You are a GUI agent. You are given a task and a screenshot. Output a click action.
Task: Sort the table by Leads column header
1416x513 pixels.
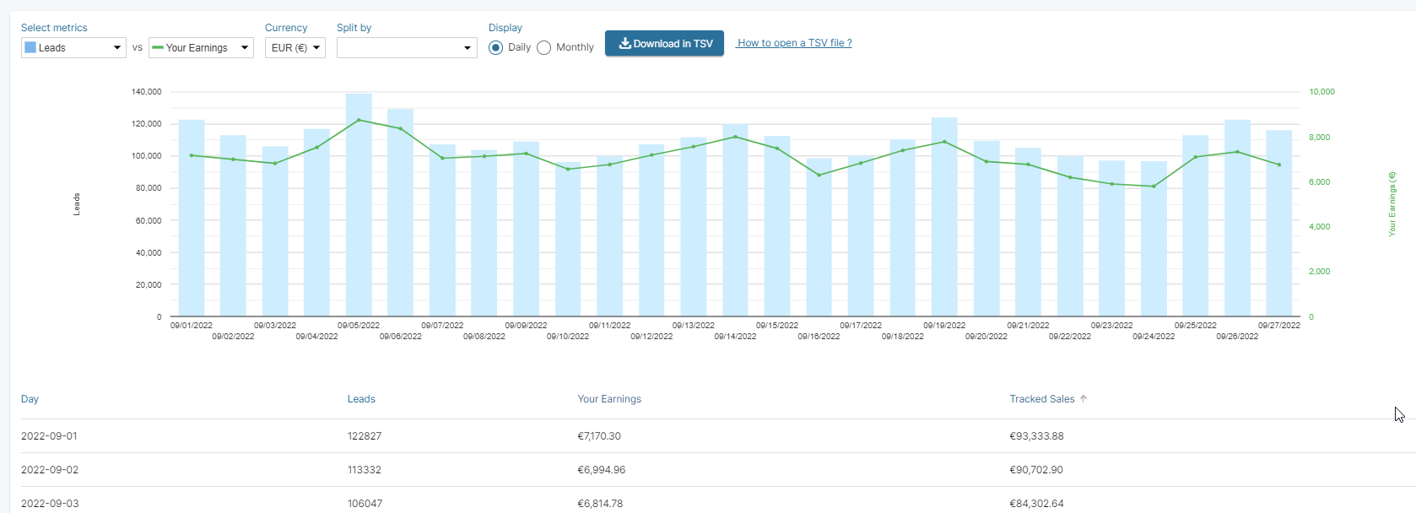point(361,399)
